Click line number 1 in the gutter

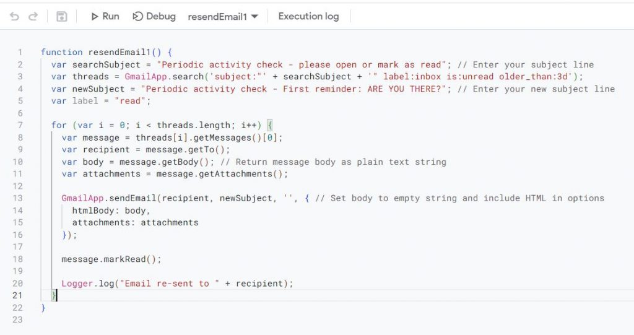pos(20,53)
